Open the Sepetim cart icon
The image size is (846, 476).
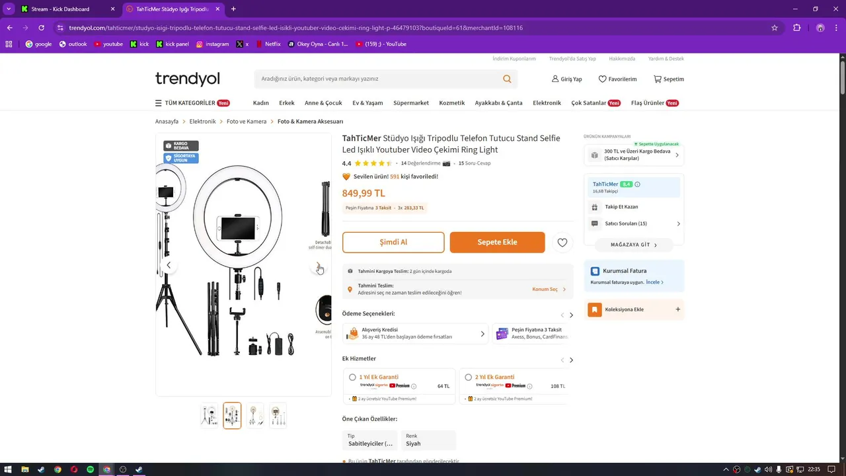658,79
